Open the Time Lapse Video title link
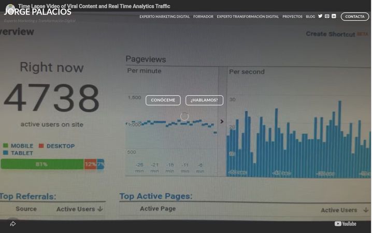The image size is (373, 233). pos(94,6)
